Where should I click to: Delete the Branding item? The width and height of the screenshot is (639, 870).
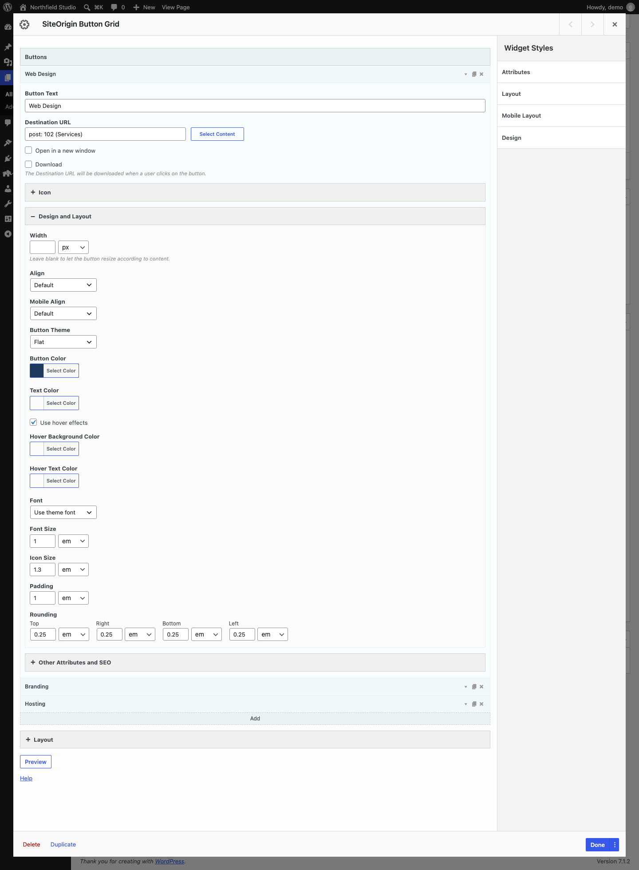(481, 687)
